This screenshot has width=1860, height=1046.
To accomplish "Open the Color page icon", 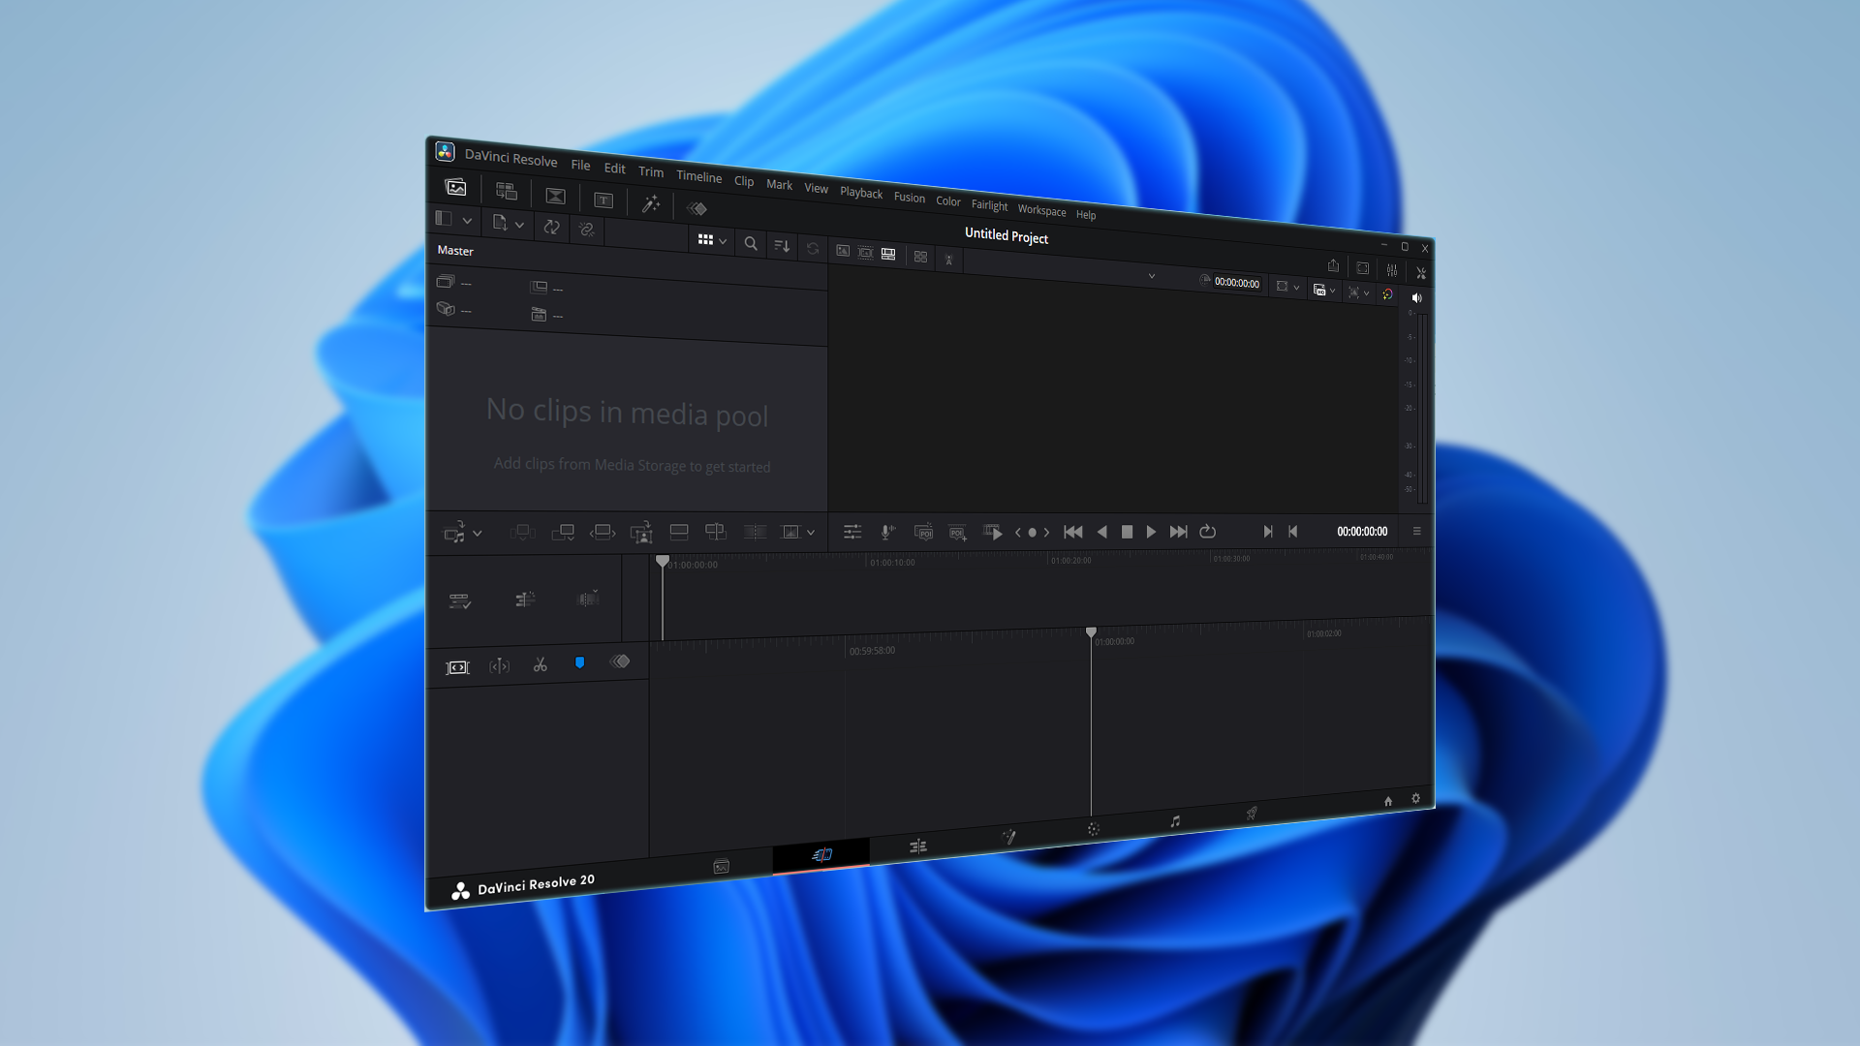I will coord(1093,829).
